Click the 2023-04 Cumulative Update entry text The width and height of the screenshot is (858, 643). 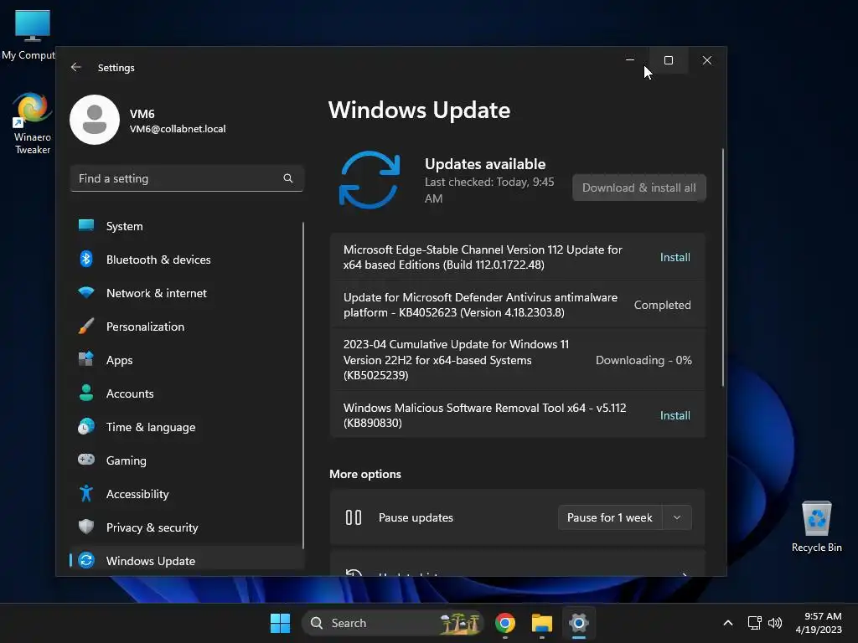tap(456, 360)
